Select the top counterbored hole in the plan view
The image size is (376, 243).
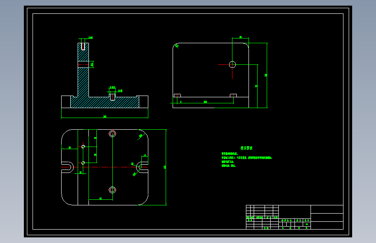tap(112, 134)
